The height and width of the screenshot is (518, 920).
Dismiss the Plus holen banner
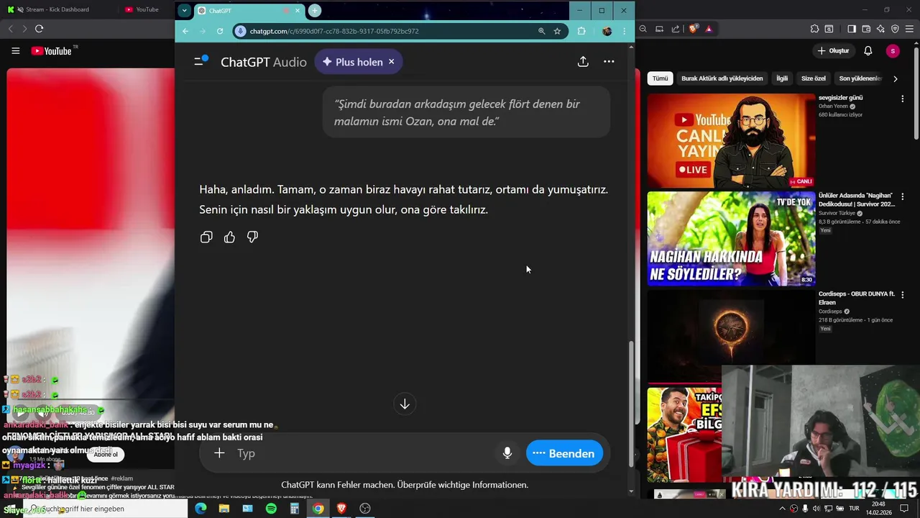(392, 62)
